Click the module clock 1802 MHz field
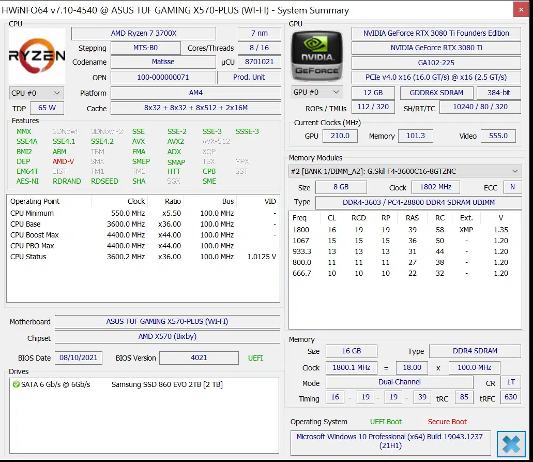This screenshot has height=462, width=533. coord(435,187)
